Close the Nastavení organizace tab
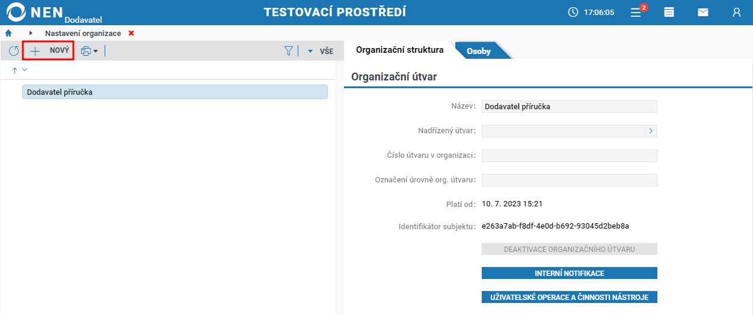Viewport: 753px width, 315px height. coord(131,33)
